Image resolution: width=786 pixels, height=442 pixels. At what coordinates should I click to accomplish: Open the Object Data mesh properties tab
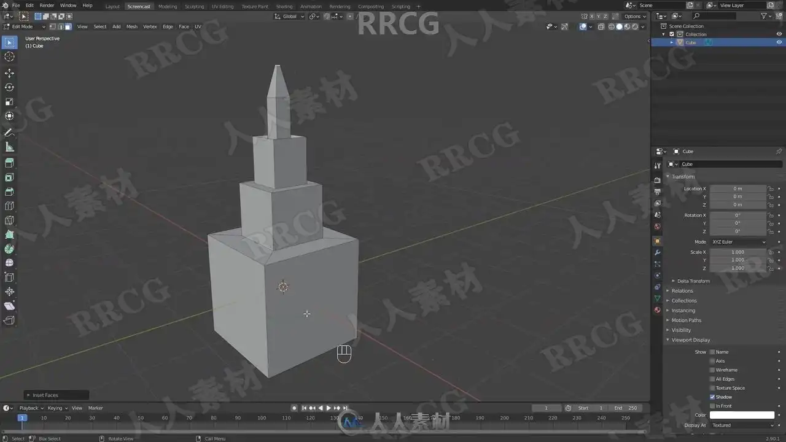point(658,298)
